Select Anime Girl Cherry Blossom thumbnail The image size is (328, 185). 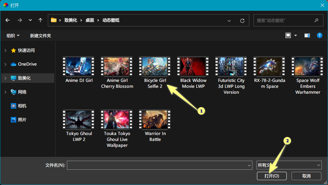coord(117,66)
